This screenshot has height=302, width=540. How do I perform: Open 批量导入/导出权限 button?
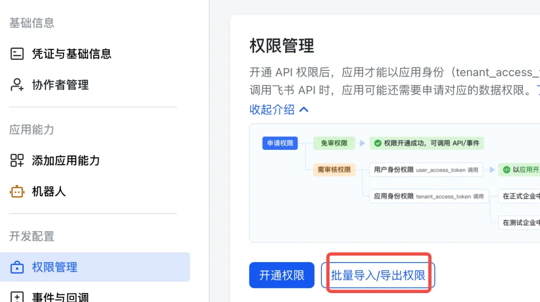click(x=378, y=275)
